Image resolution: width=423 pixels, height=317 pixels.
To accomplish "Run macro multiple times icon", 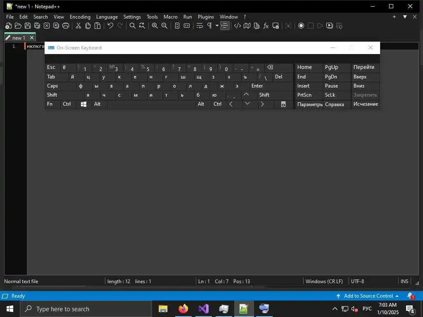I will (x=330, y=26).
